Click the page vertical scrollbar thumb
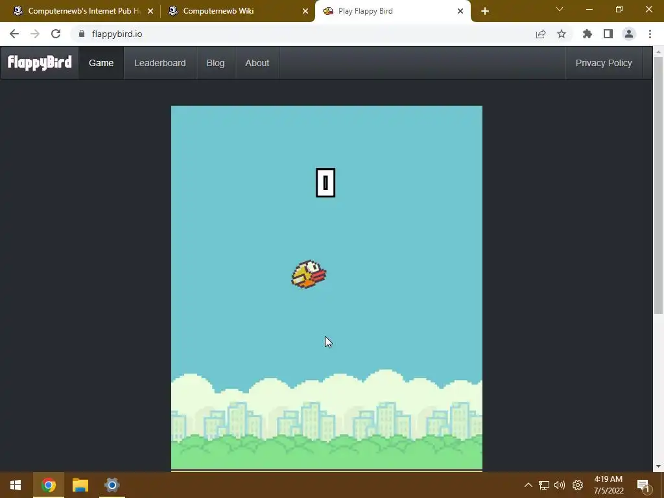 (x=658, y=185)
